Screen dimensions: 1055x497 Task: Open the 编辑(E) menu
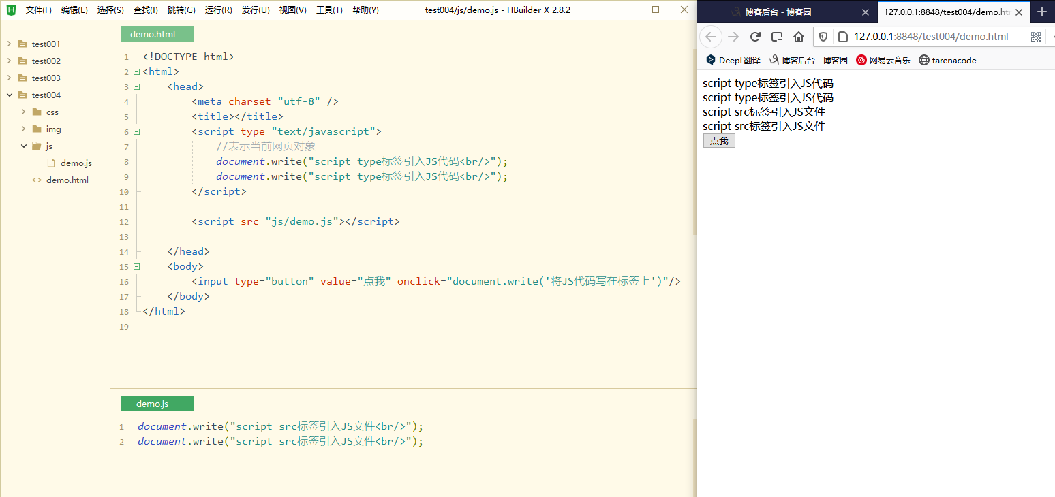point(74,10)
